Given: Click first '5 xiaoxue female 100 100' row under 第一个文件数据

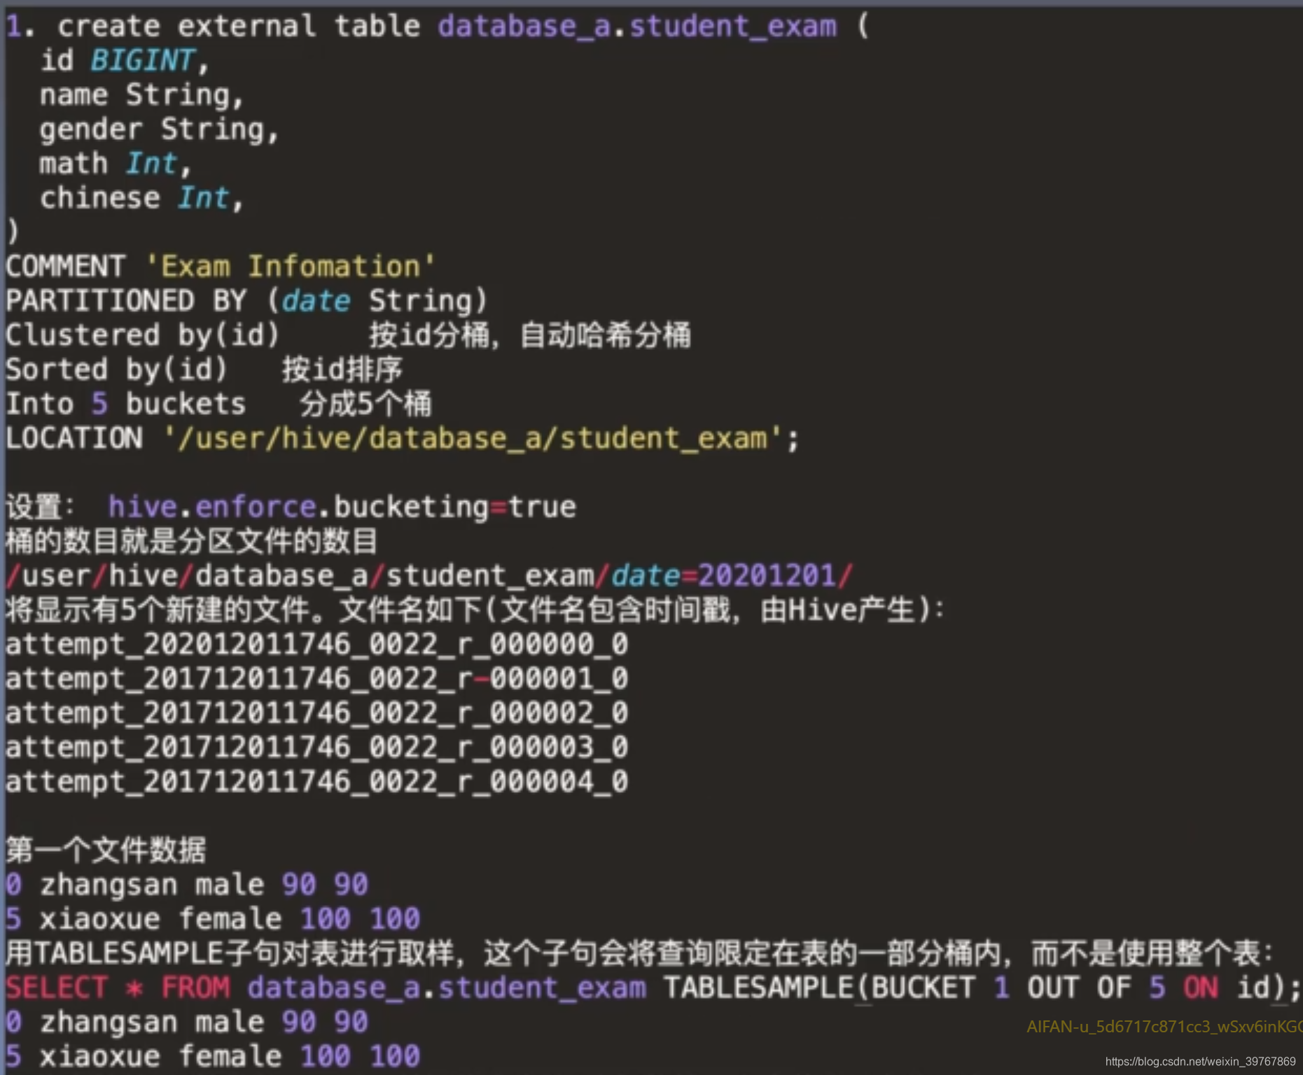Looking at the screenshot, I should click(213, 919).
